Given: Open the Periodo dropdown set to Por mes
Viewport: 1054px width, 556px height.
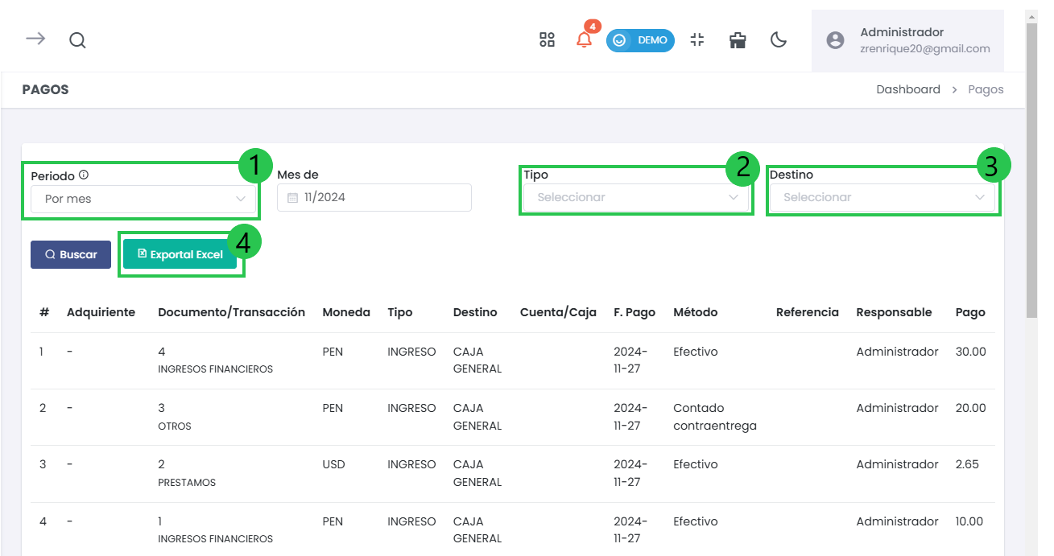Looking at the screenshot, I should pyautogui.click(x=144, y=199).
